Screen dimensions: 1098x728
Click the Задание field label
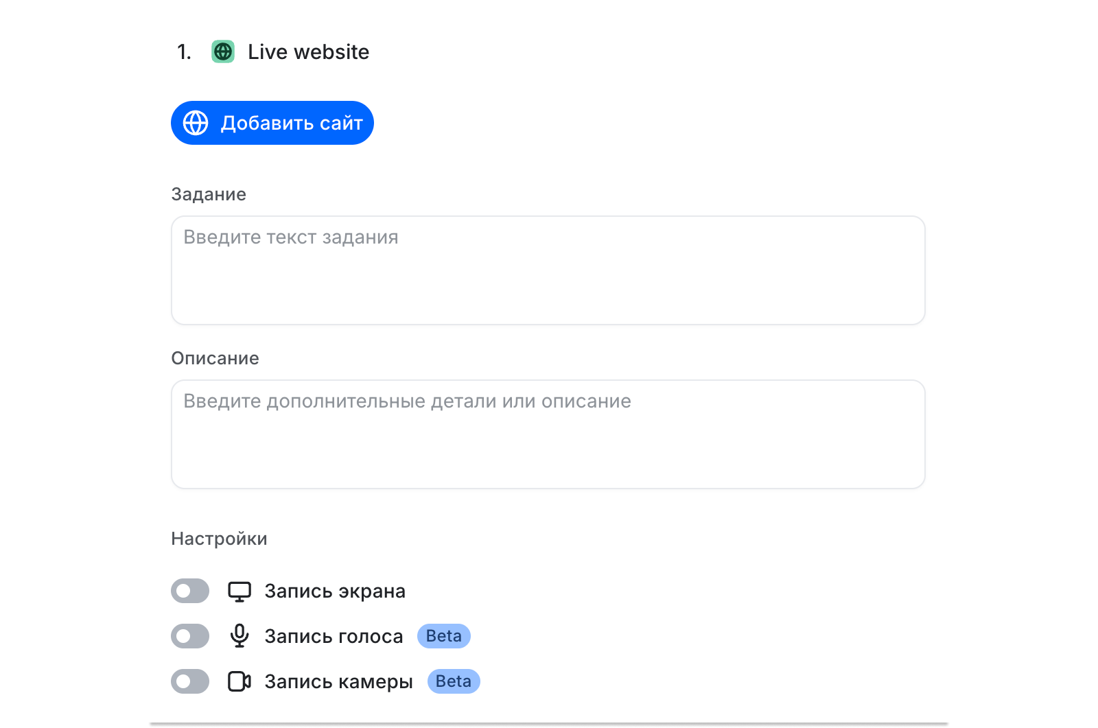point(209,194)
